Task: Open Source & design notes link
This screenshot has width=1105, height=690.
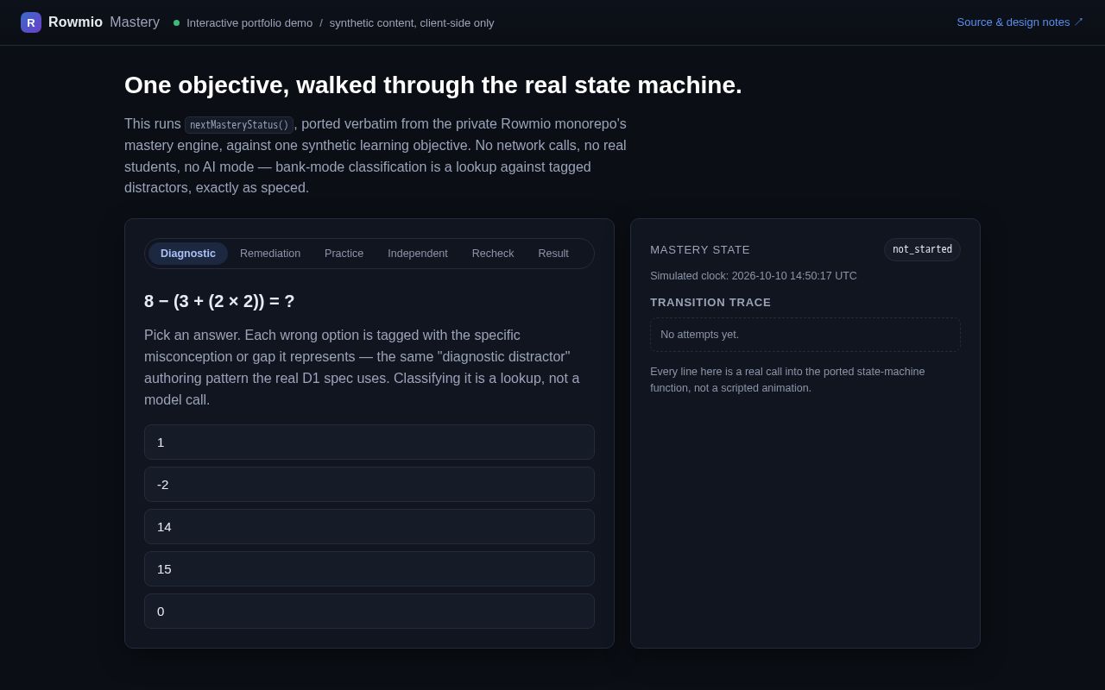Action: pyautogui.click(x=1020, y=22)
